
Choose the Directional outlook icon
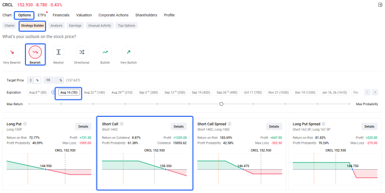pyautogui.click(x=82, y=52)
